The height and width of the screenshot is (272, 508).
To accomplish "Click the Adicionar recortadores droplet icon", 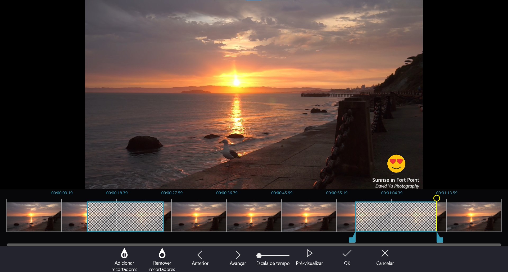I will 124,253.
